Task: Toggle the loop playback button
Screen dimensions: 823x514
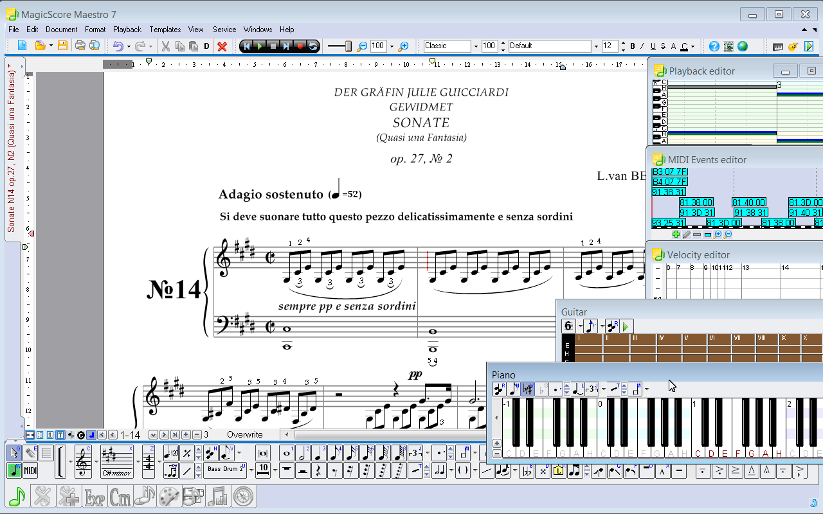Action: [313, 46]
